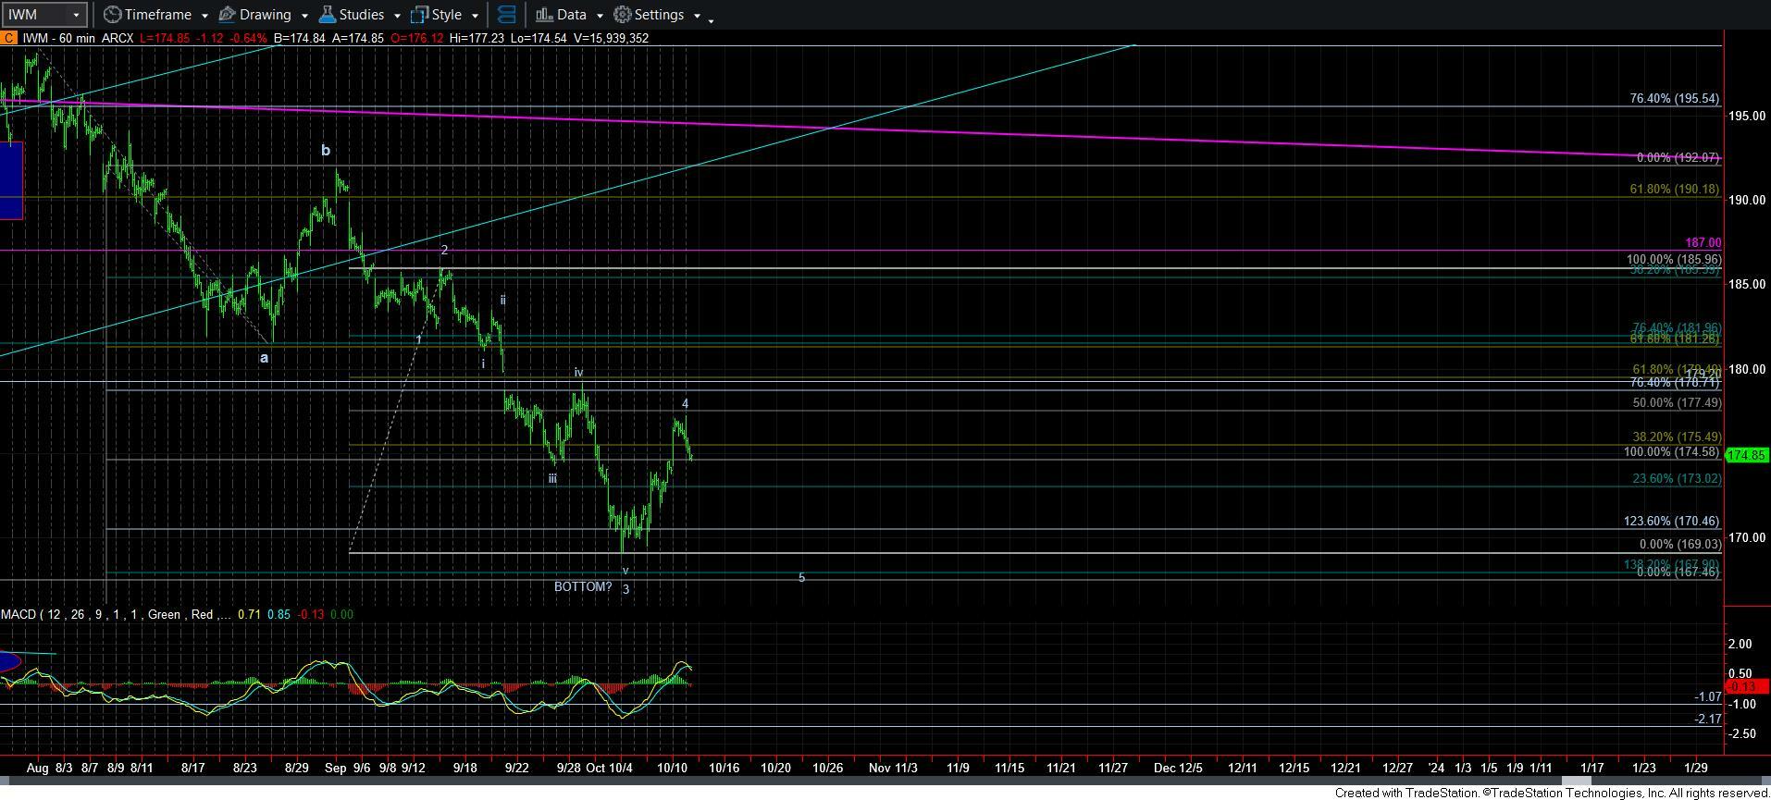This screenshot has height=800, width=1771.
Task: Open the Data menu
Action: (571, 15)
